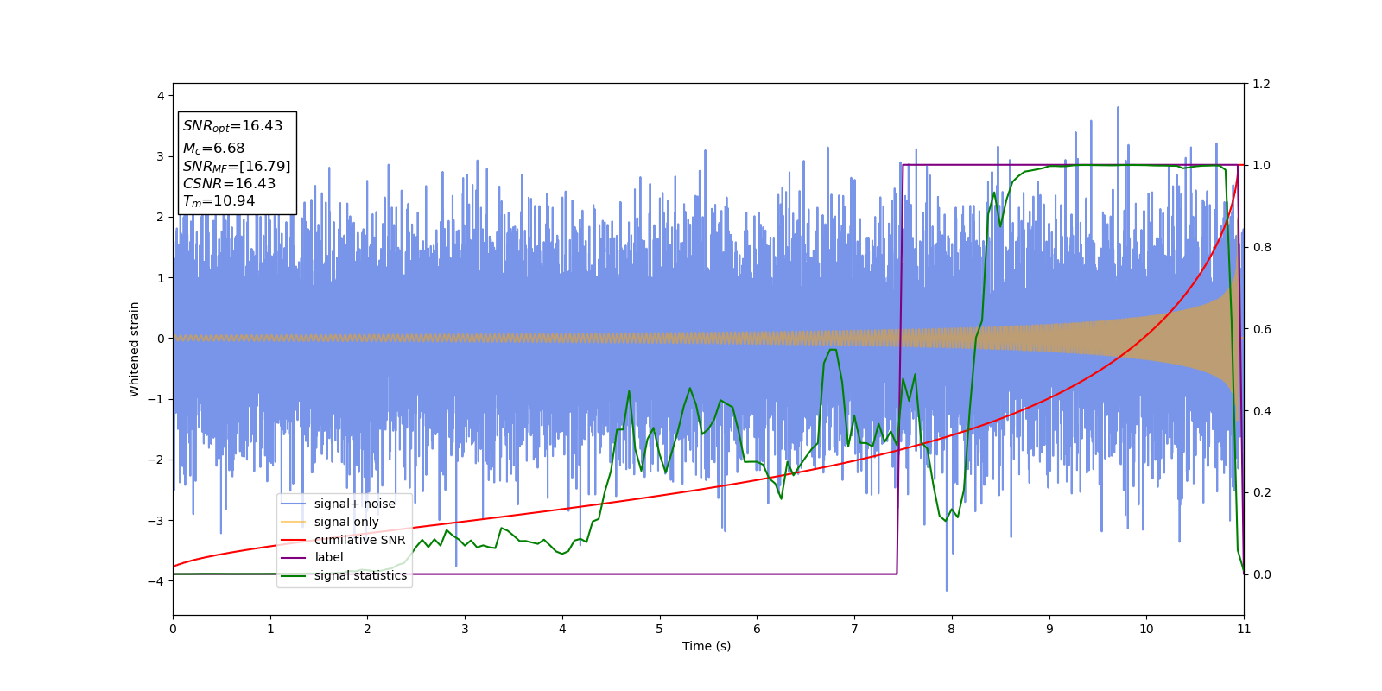The width and height of the screenshot is (1382, 691).
Task: Click the 'Whitened strain' y-axis label
Action: 135,349
